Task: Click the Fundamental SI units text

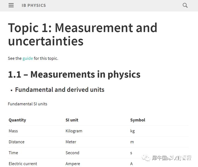Action: point(28,104)
